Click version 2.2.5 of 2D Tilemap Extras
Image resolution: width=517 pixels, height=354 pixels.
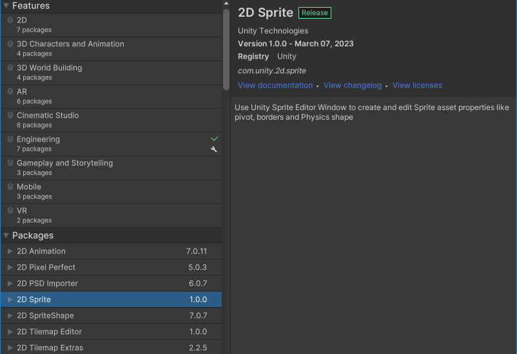pos(198,348)
